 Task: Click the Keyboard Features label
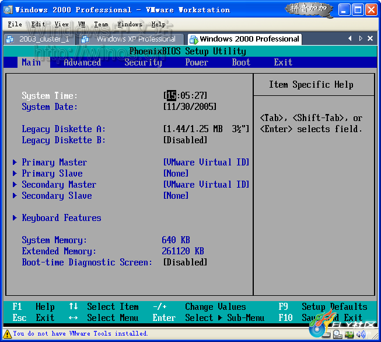tap(61, 218)
